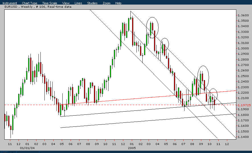The image size is (252, 153).
Task: Click the 1.2500 price axis label
Action: point(243,76)
